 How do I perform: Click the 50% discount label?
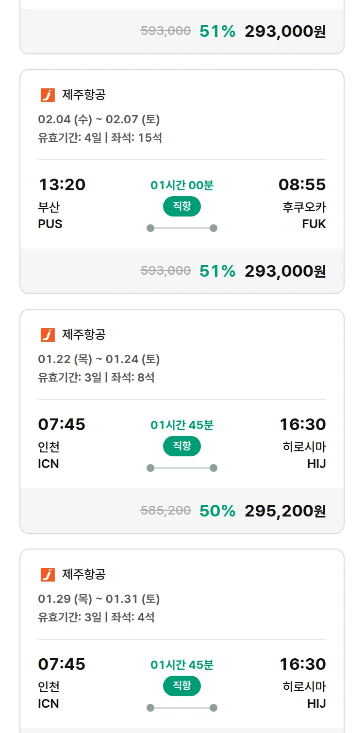coord(217,511)
